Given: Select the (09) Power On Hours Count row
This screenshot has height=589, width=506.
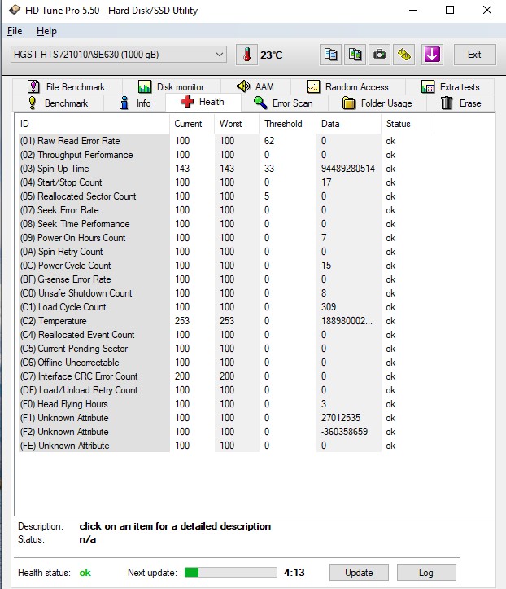Looking at the screenshot, I should pos(226,238).
